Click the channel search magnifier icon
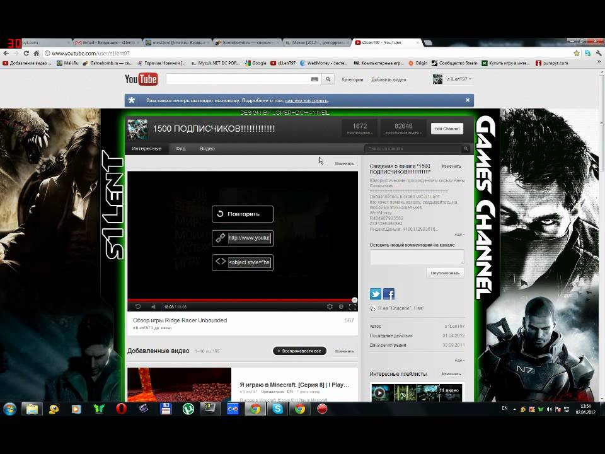 pos(466,149)
